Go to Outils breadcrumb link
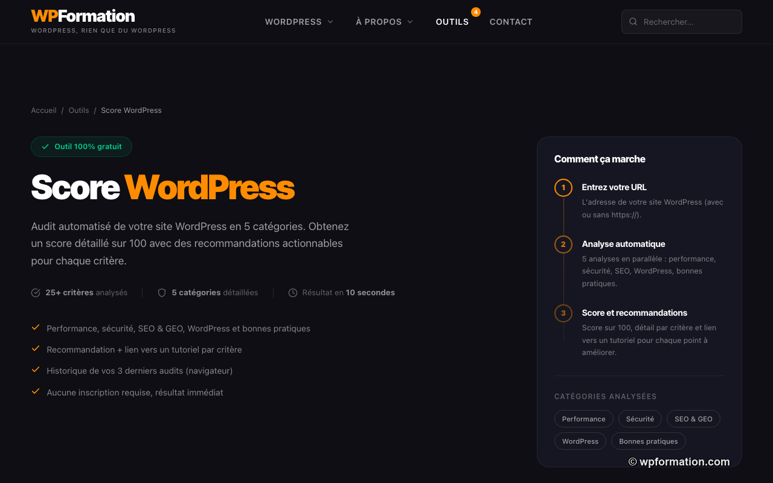The height and width of the screenshot is (483, 773). pyautogui.click(x=79, y=110)
